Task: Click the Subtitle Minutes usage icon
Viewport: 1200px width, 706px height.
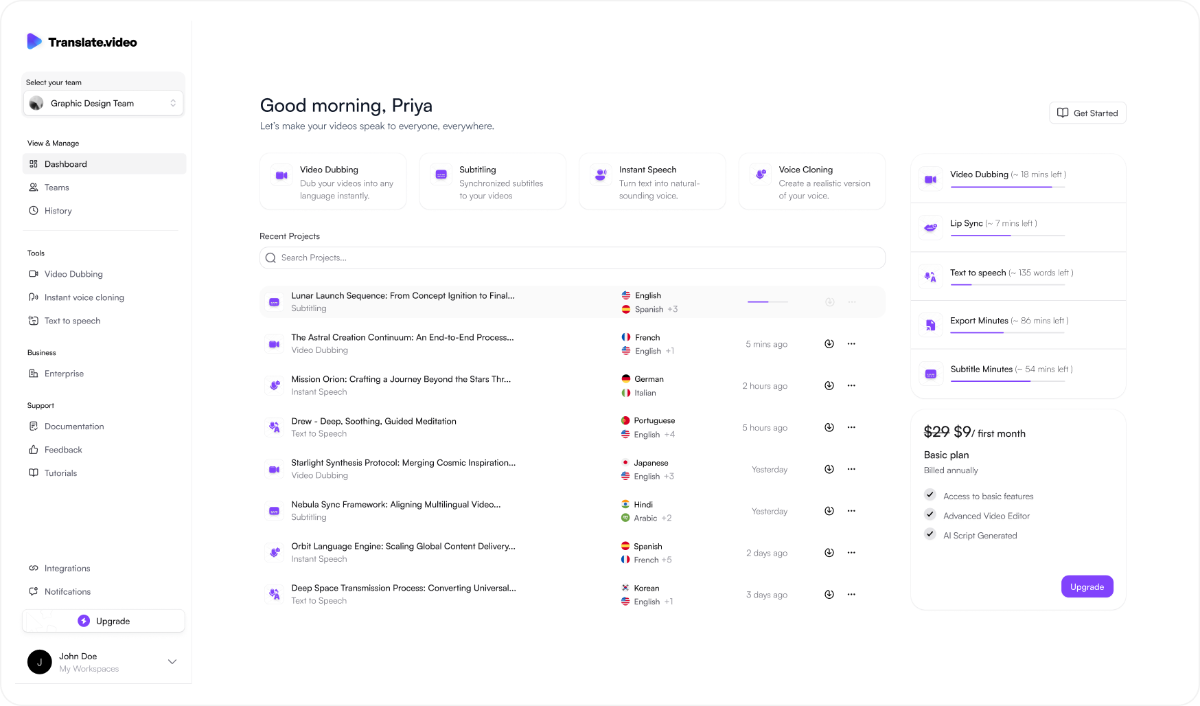Action: (x=931, y=374)
